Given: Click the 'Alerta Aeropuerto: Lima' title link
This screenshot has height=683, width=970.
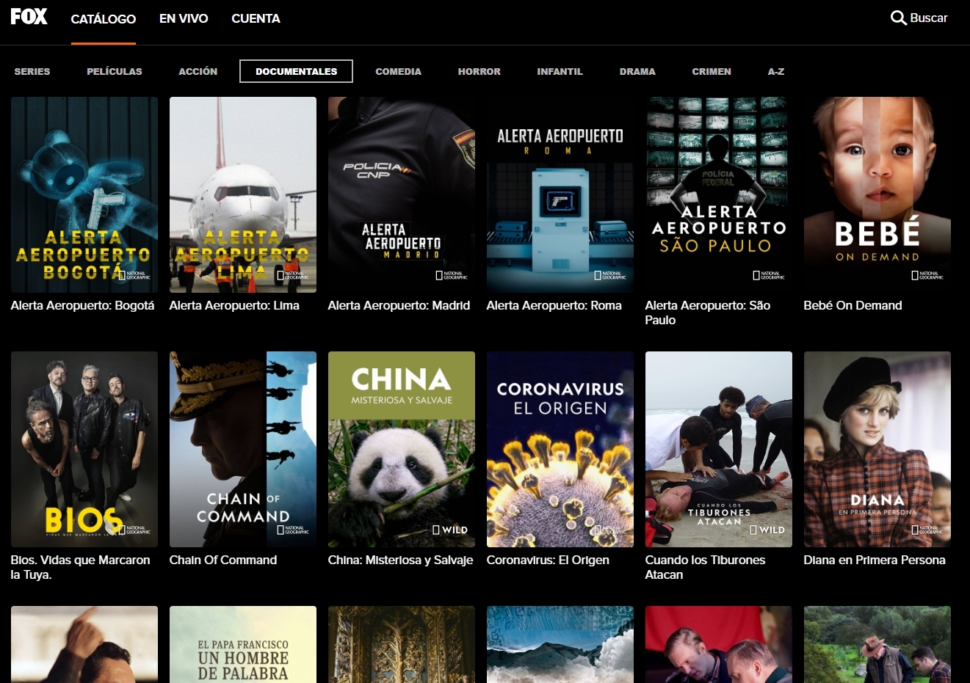Looking at the screenshot, I should 234,306.
